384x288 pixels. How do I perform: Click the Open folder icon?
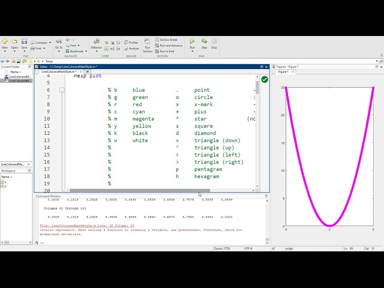(x=14, y=41)
